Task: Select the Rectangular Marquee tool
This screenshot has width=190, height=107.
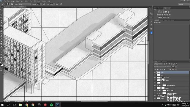Action: click(x=1, y=12)
